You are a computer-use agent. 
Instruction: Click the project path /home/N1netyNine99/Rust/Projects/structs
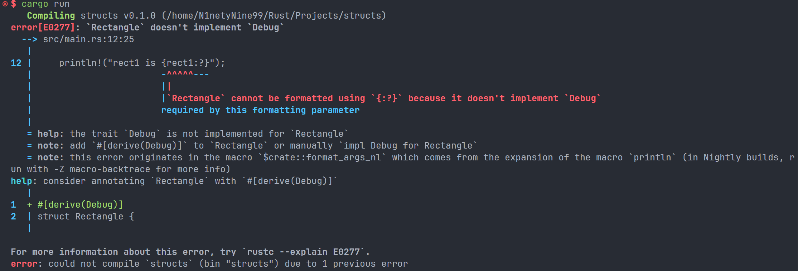[274, 16]
